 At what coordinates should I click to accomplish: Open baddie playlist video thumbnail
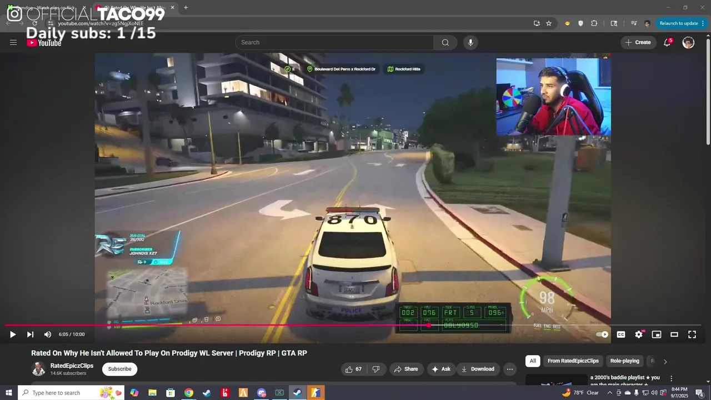pyautogui.click(x=556, y=380)
